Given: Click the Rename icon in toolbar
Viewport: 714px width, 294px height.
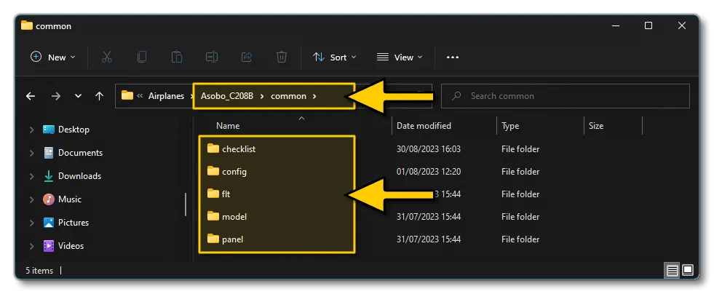Looking at the screenshot, I should [211, 57].
